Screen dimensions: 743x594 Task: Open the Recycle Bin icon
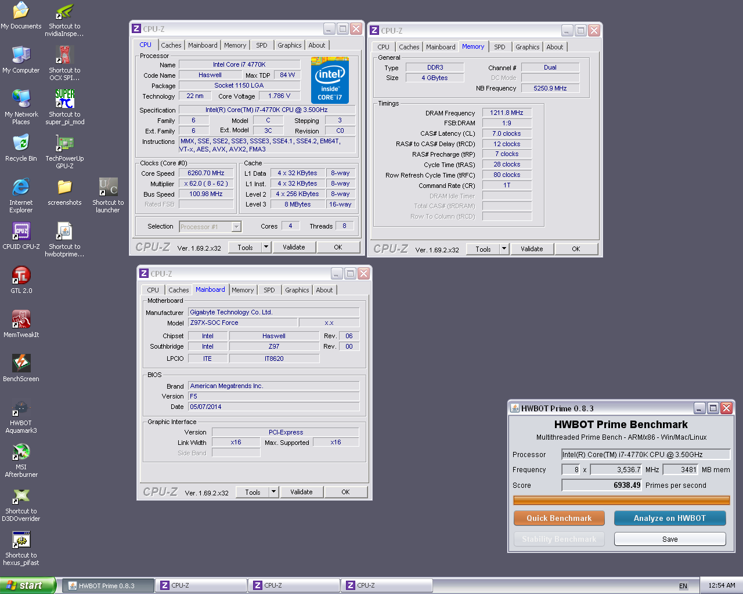coord(21,148)
